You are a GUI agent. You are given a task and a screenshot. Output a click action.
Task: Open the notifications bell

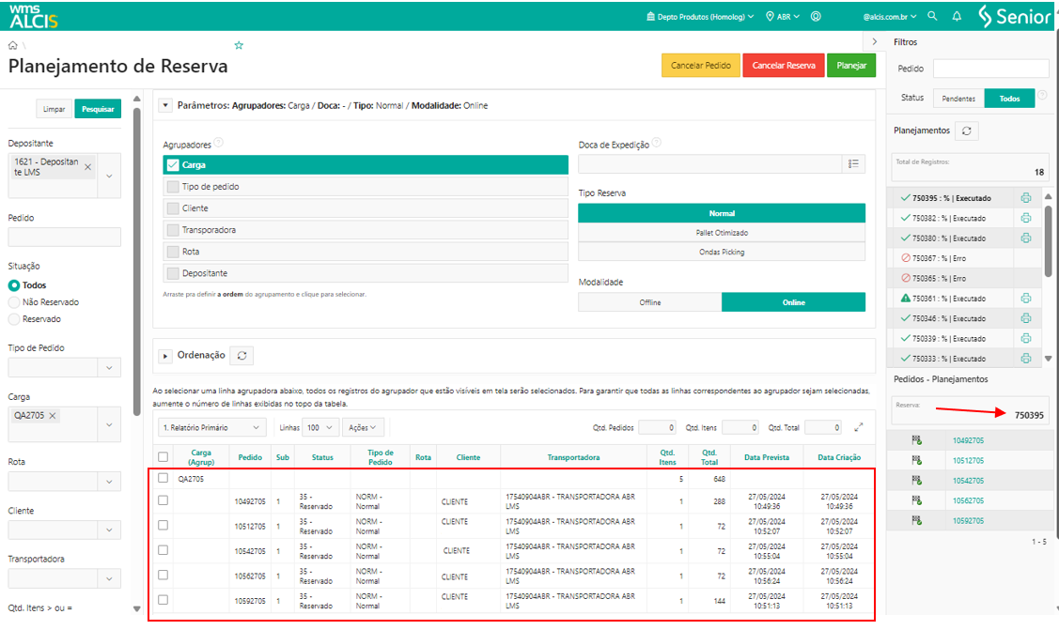coord(957,16)
